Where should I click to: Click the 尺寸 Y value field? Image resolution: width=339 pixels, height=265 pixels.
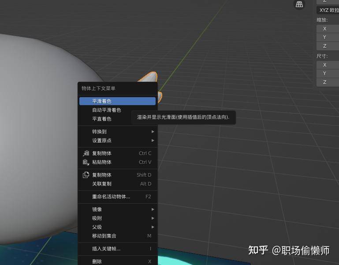328,73
